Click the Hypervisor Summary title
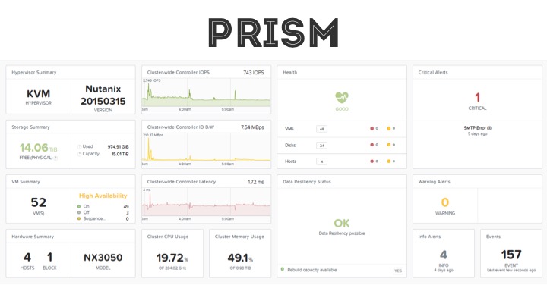Screen dimensions: 547x307 point(34,73)
